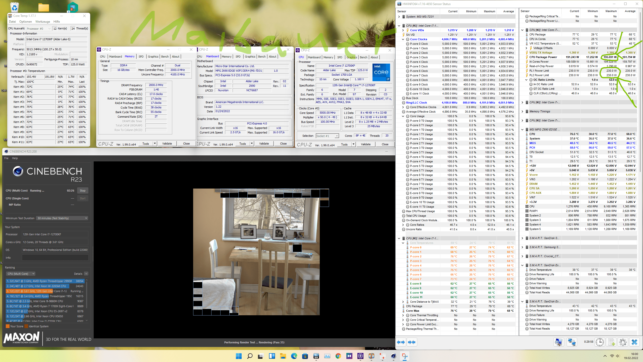Click Tools button in CPU CPU-Z window
The width and height of the screenshot is (643, 362).
(x=344, y=144)
